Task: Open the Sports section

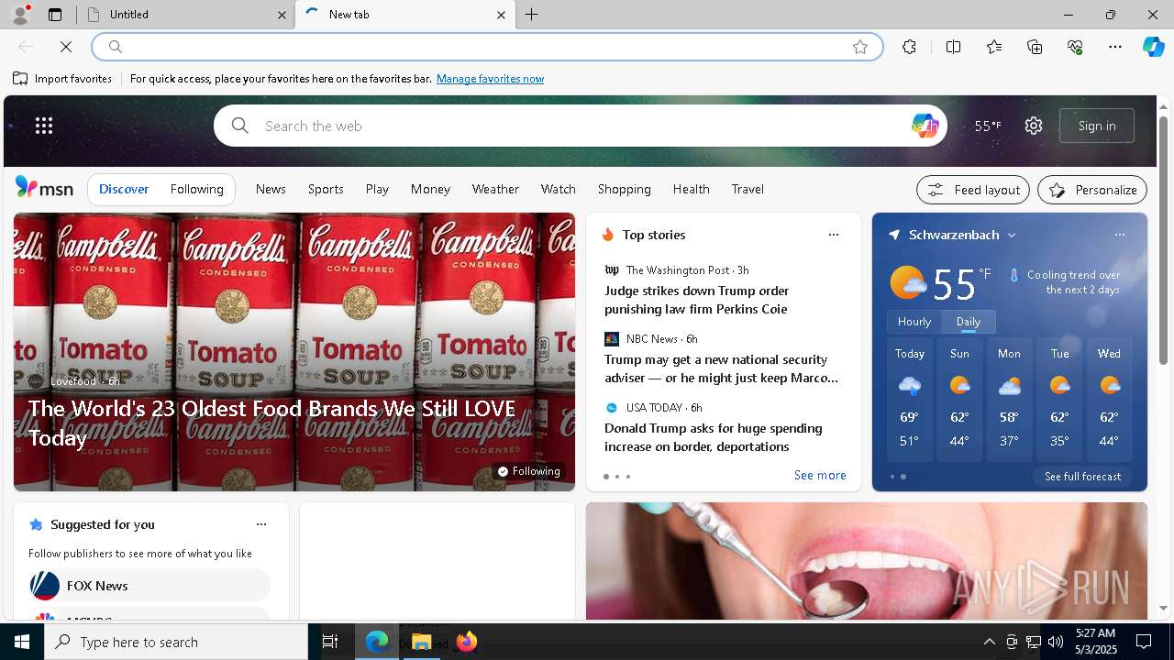Action: click(x=326, y=189)
